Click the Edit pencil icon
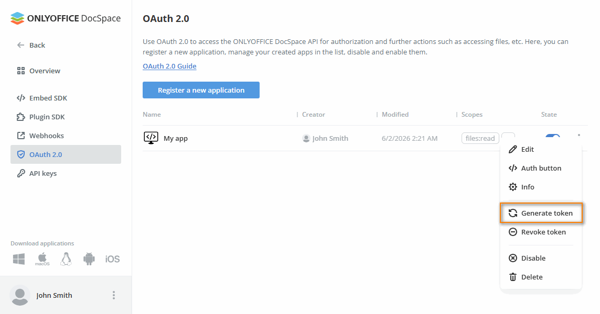The image size is (600, 314). click(513, 149)
